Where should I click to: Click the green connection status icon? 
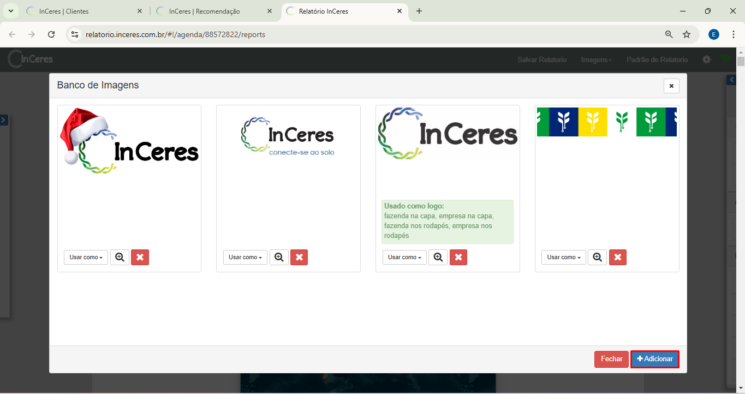pyautogui.click(x=725, y=58)
